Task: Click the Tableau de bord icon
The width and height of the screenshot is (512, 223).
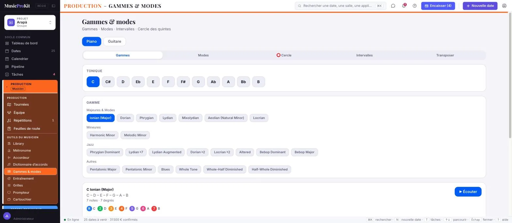Action: tap(7, 43)
